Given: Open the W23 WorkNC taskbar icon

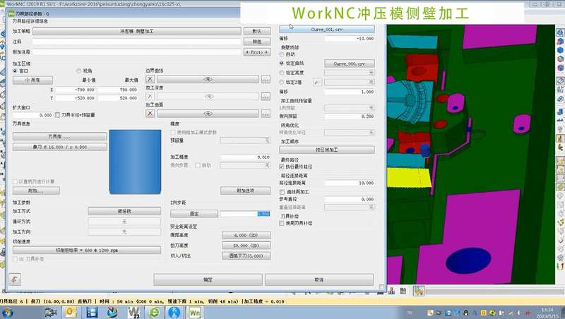Looking at the screenshot, I should click(x=133, y=312).
